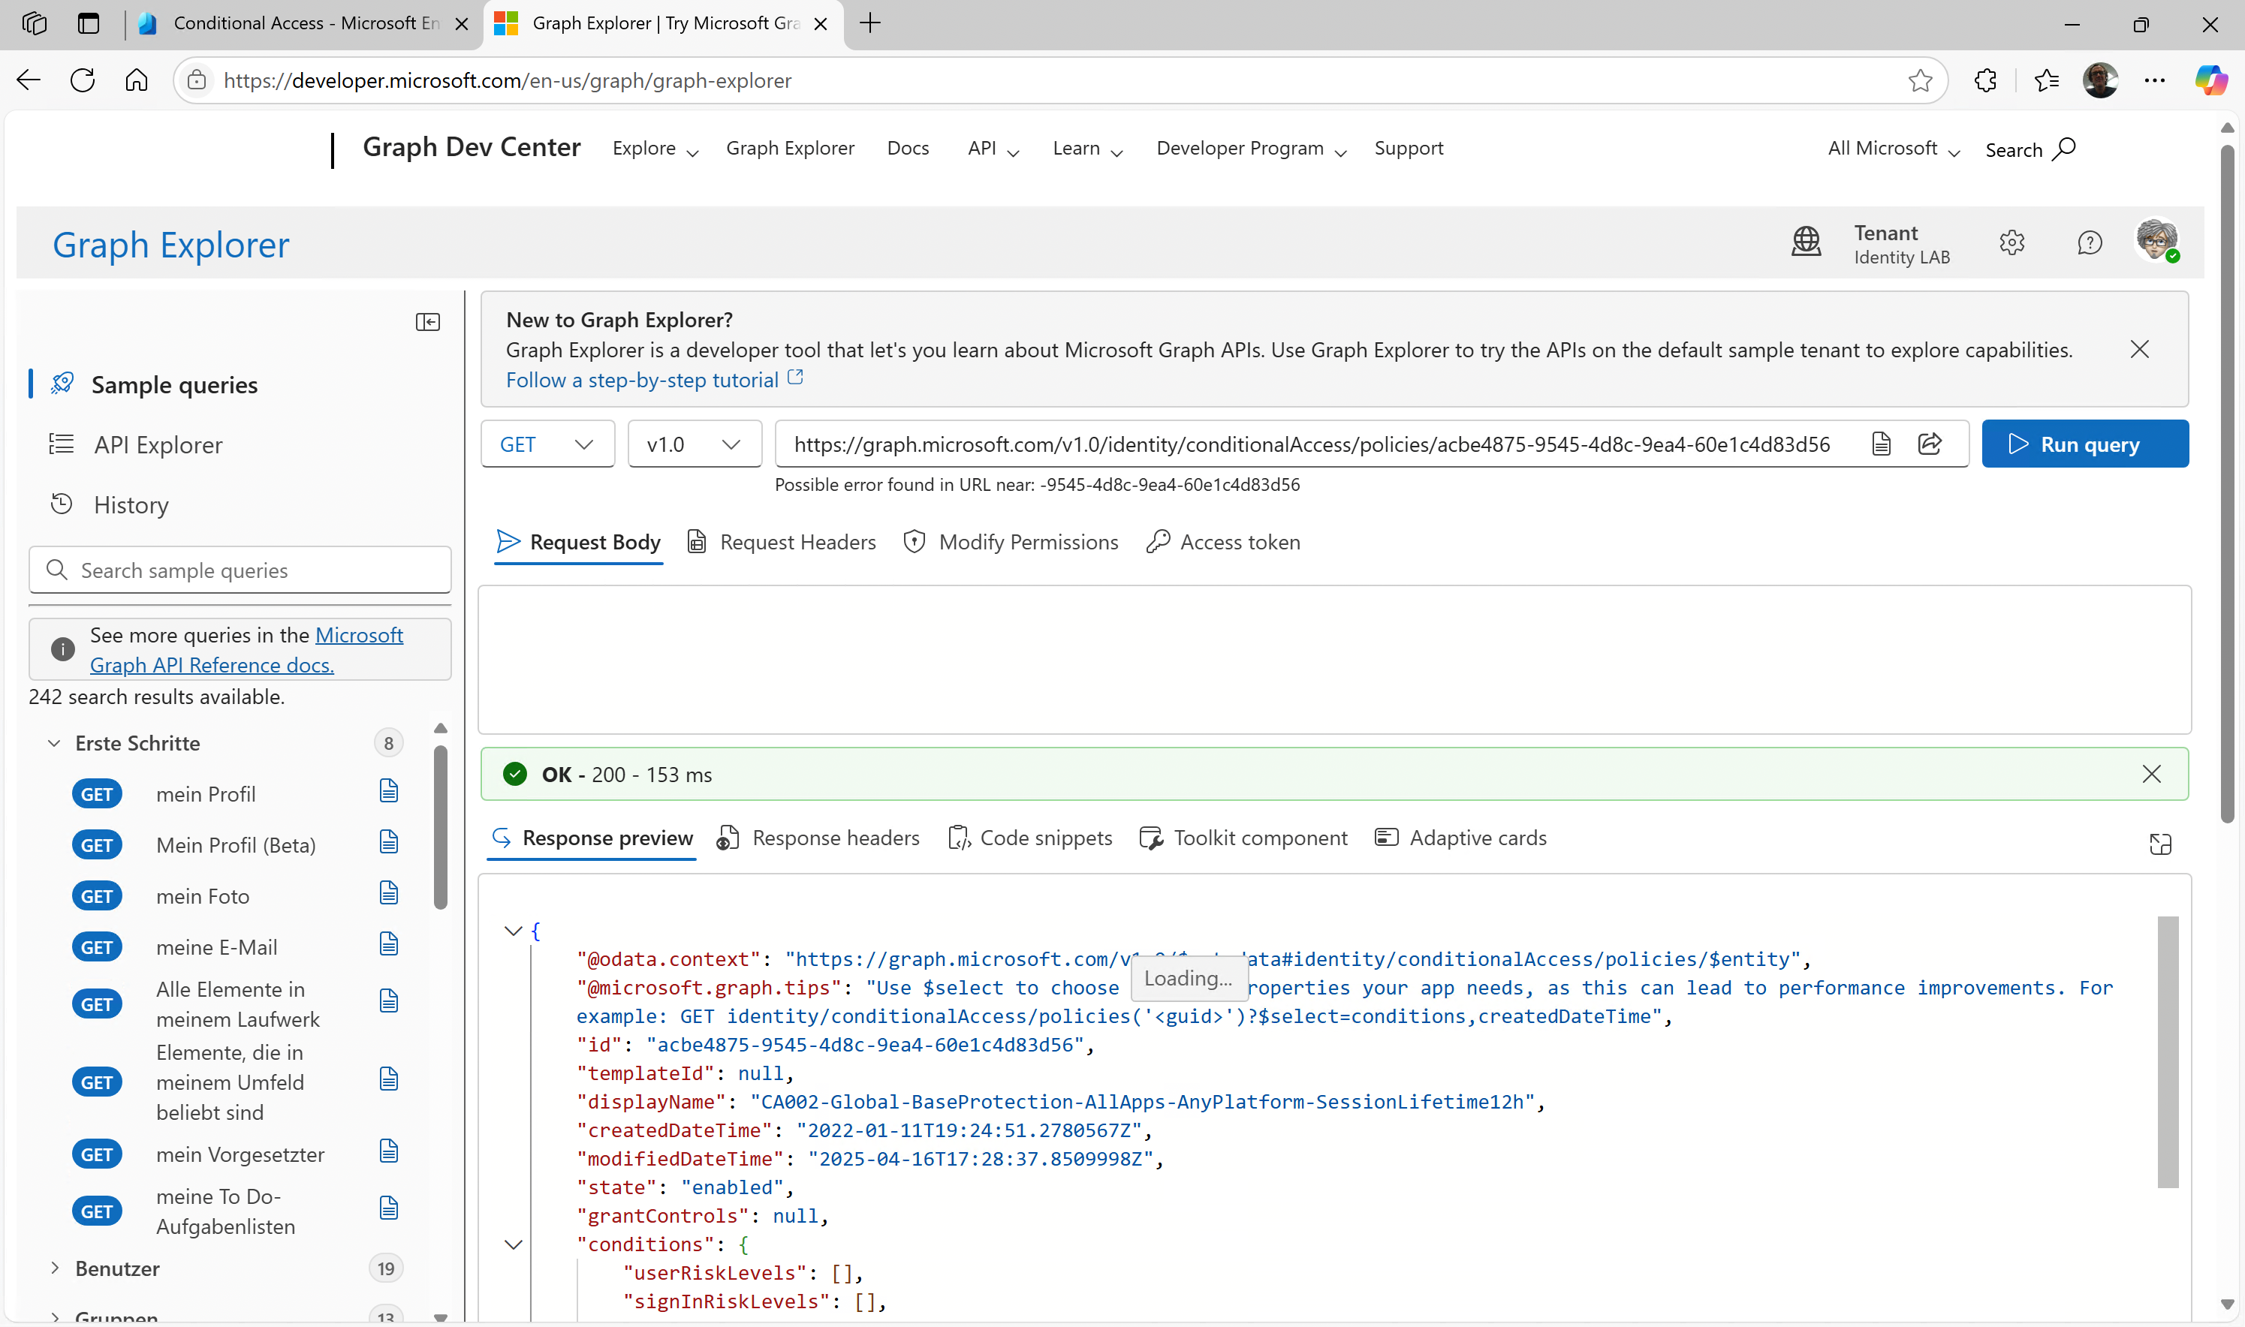Open docs icon for mein Profil

(x=388, y=791)
